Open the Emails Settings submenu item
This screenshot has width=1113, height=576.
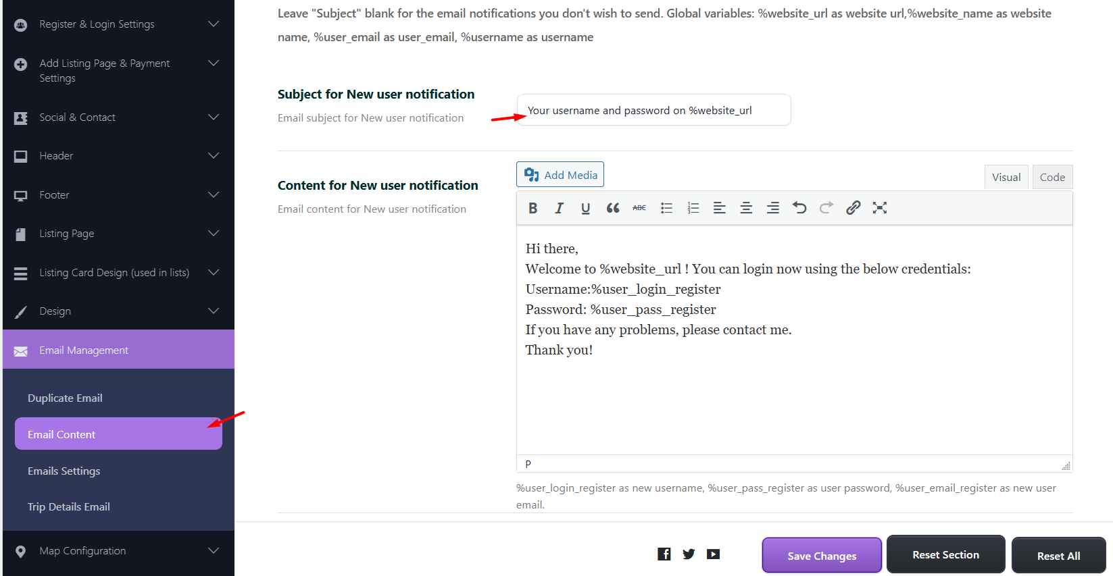(x=64, y=471)
